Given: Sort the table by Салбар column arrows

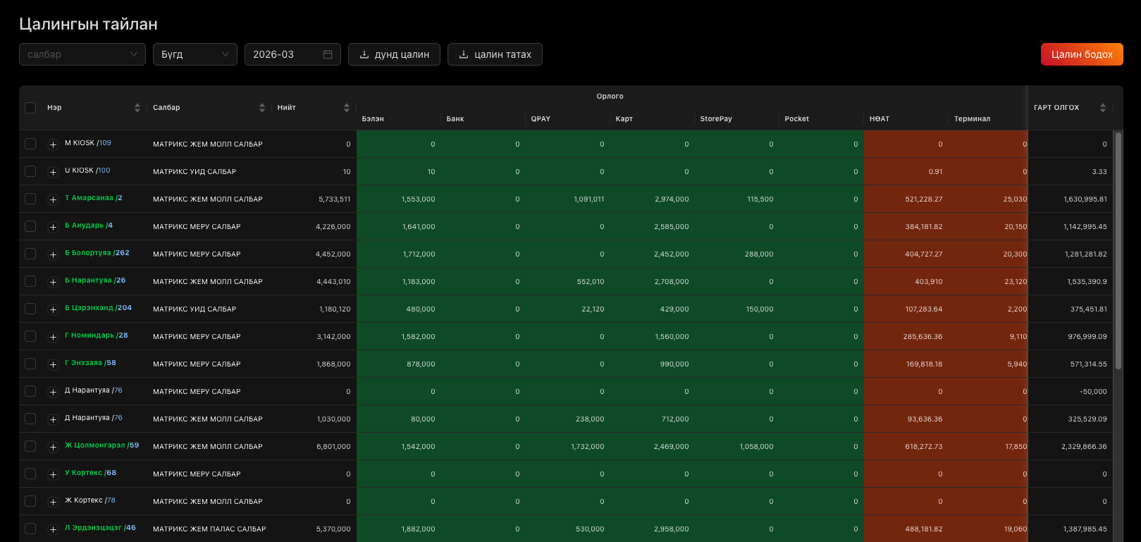Looking at the screenshot, I should pyautogui.click(x=262, y=108).
